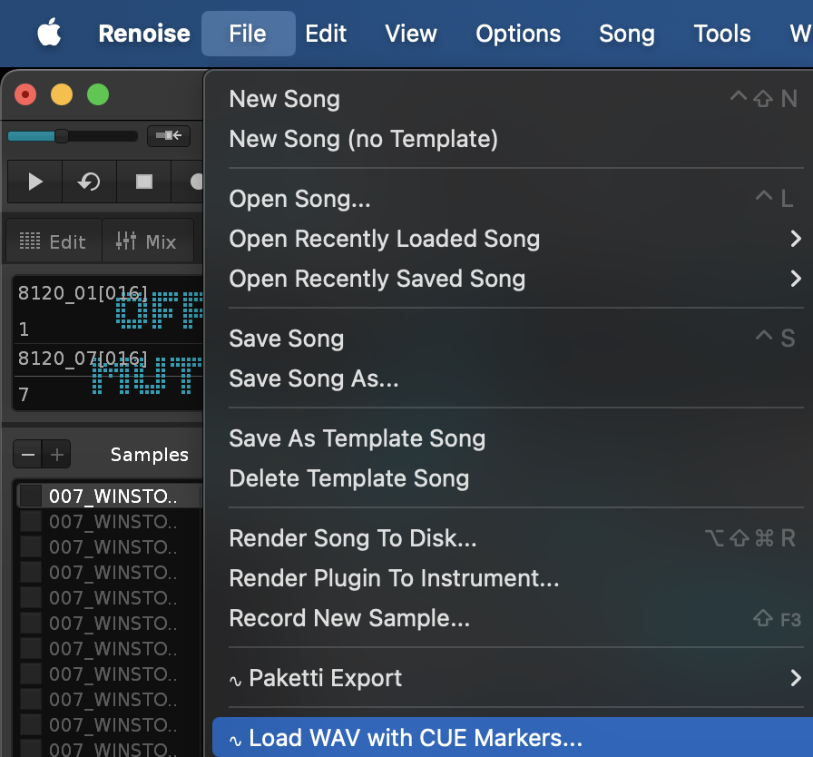The width and height of the screenshot is (813, 757).
Task: Click the record button in transport
Action: pos(195,182)
